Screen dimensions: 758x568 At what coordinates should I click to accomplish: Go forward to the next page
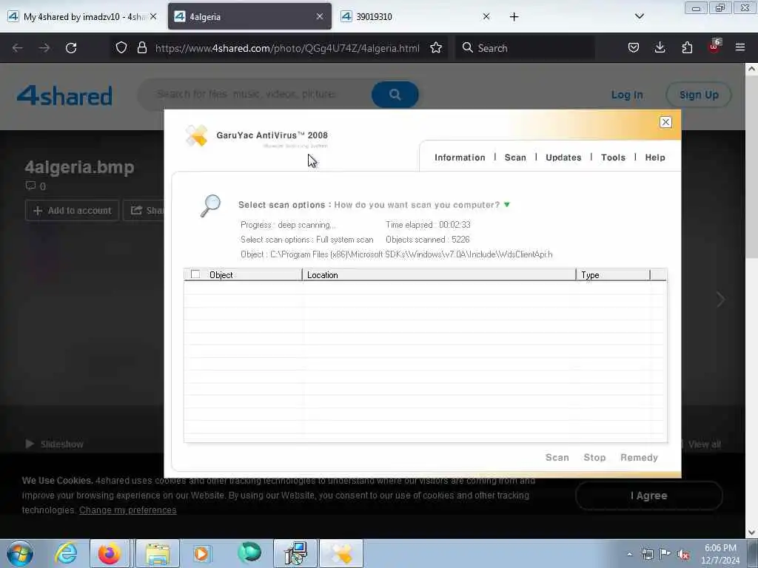44,48
